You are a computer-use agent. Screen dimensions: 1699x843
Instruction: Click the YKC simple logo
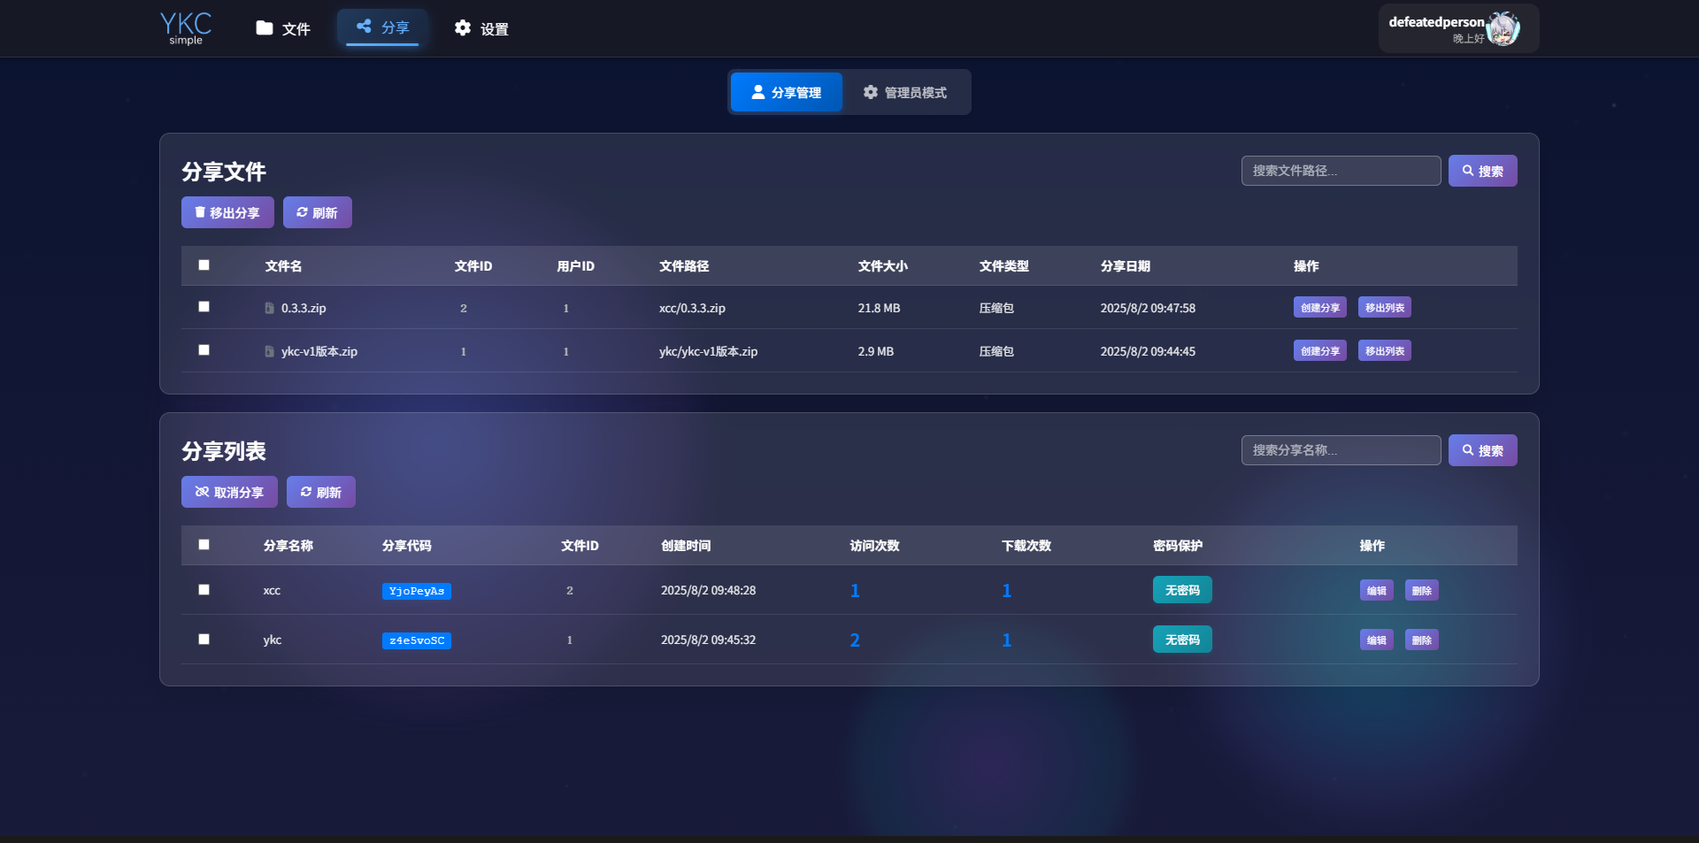point(186,28)
